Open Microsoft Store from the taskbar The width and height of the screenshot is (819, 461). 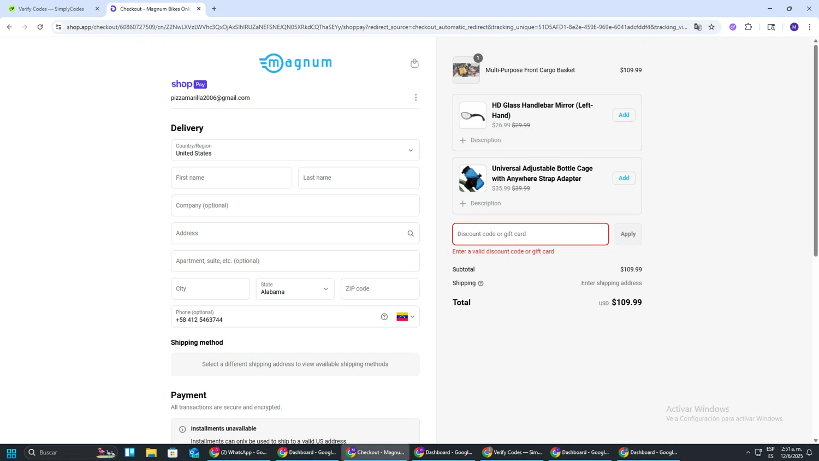173,453
